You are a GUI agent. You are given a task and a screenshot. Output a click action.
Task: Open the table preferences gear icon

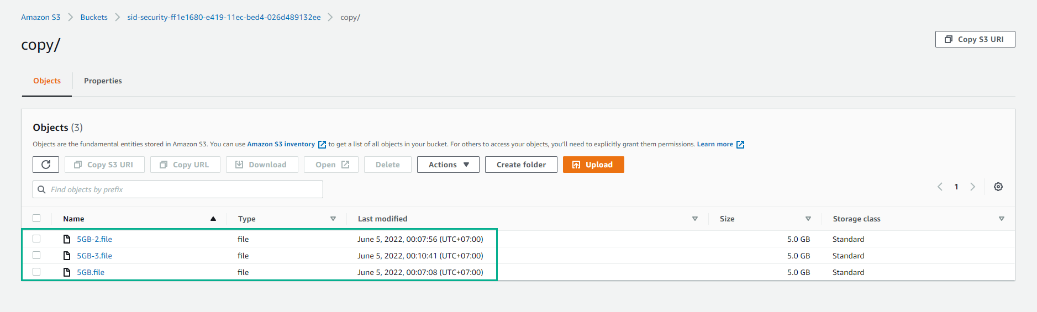point(998,187)
